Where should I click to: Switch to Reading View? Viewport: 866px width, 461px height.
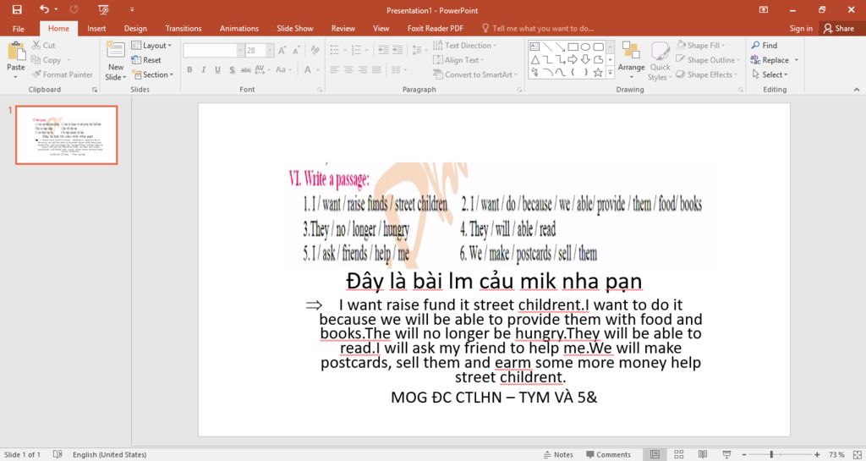click(703, 454)
